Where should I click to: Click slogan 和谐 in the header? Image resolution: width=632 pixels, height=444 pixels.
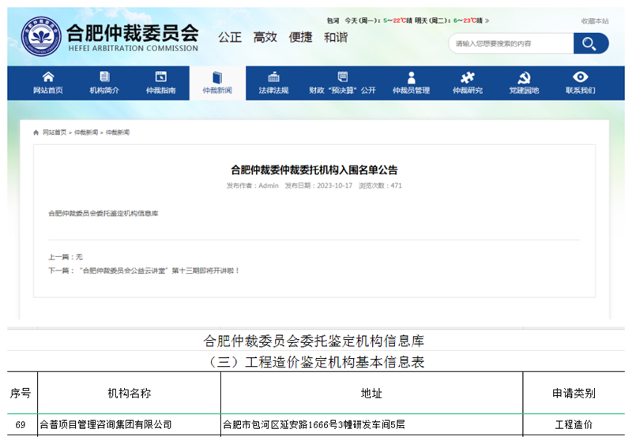pos(335,37)
